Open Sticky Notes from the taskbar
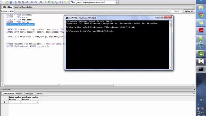 click(x=201, y=23)
